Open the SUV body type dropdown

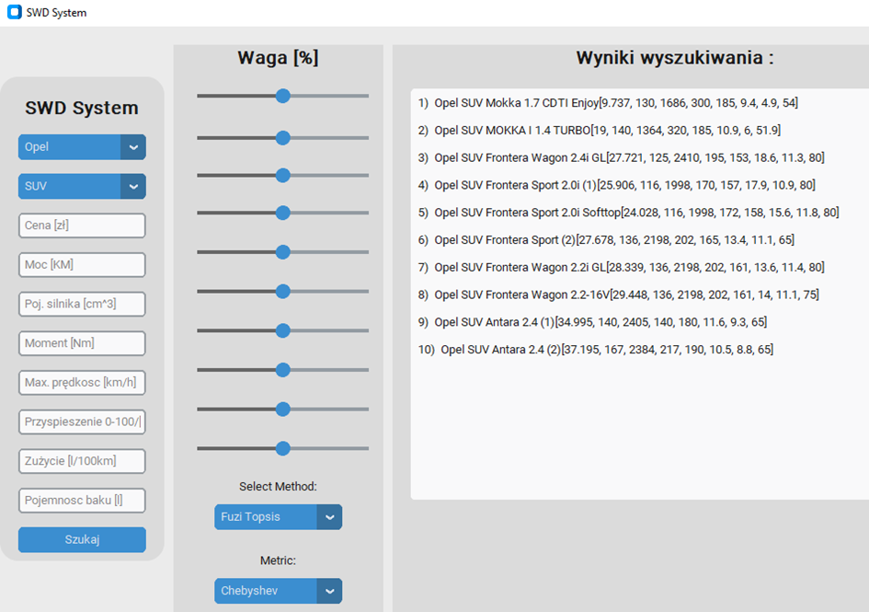tap(81, 186)
